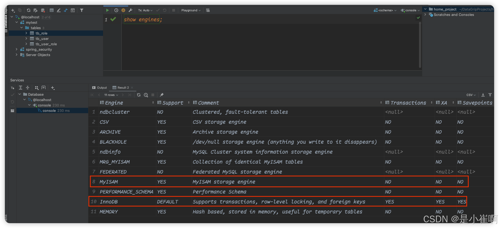Click Open in New Tab icon in Services
The image size is (499, 228).
[44, 88]
